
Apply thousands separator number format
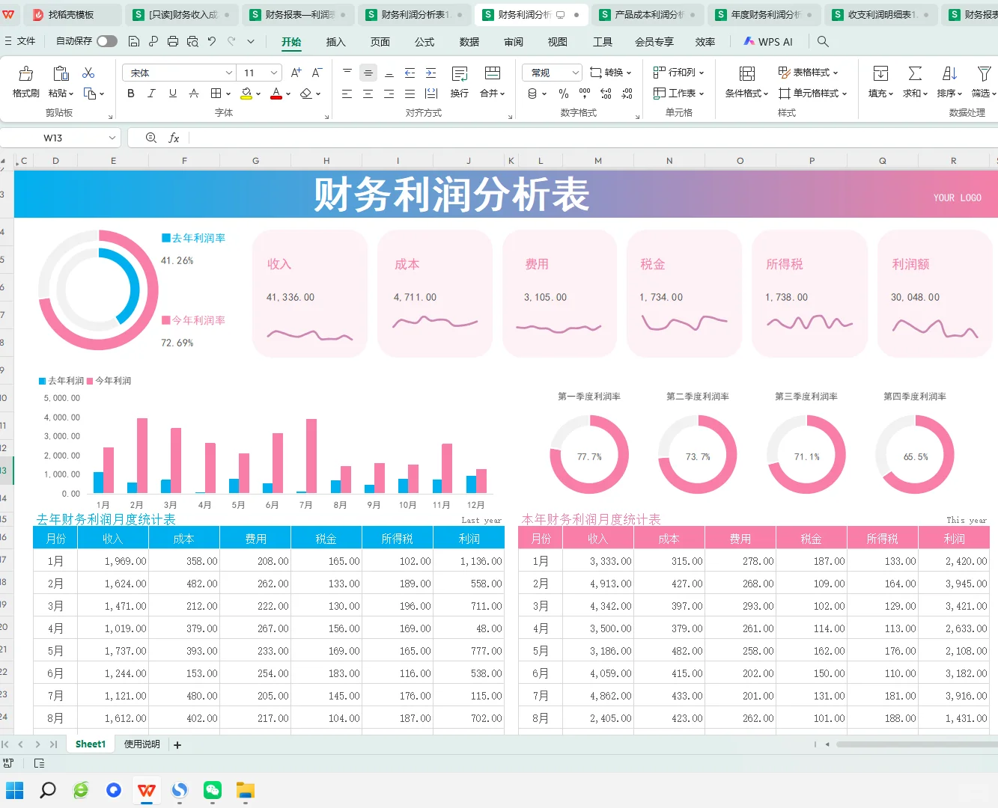[x=585, y=94]
